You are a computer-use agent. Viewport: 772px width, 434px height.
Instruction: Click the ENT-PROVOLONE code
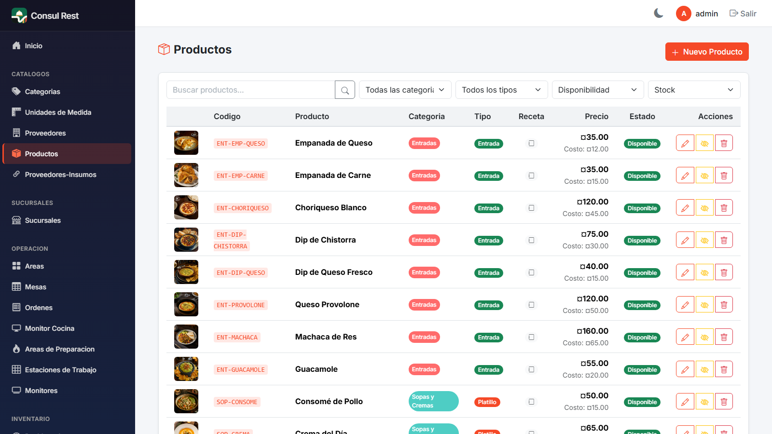click(x=241, y=305)
